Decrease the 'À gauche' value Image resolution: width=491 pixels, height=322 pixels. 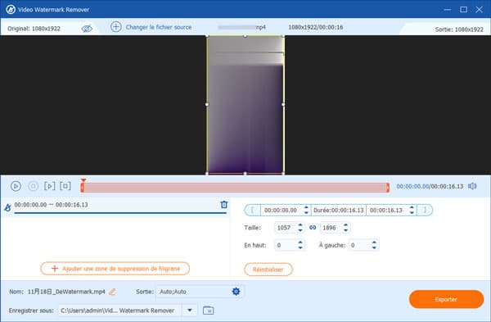(374, 248)
